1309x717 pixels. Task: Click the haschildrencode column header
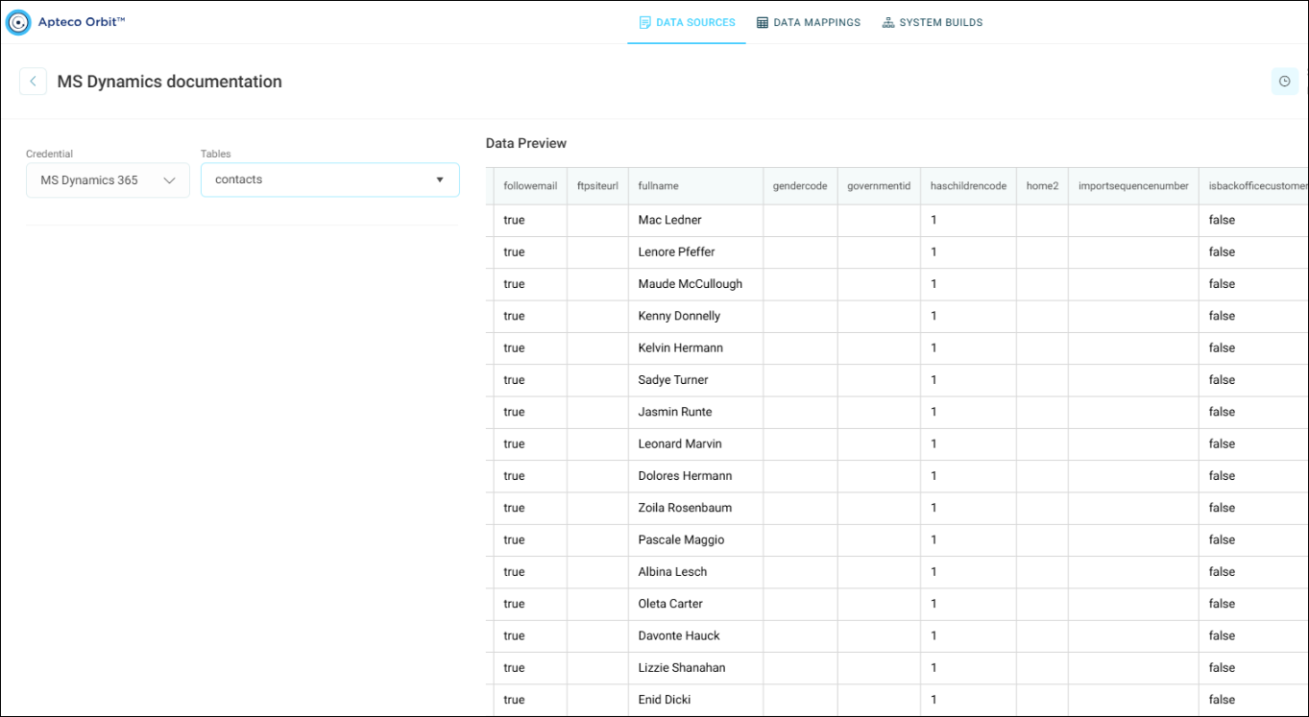[969, 186]
